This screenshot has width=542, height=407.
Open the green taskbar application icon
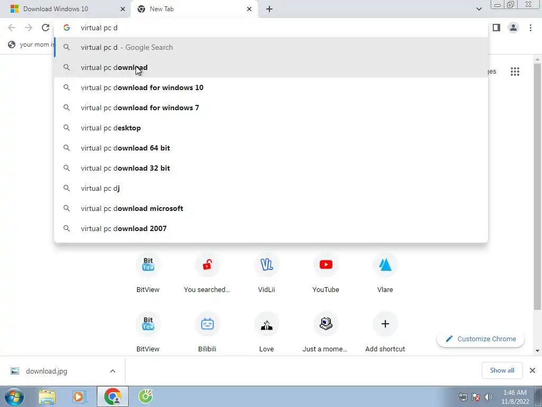[146, 396]
